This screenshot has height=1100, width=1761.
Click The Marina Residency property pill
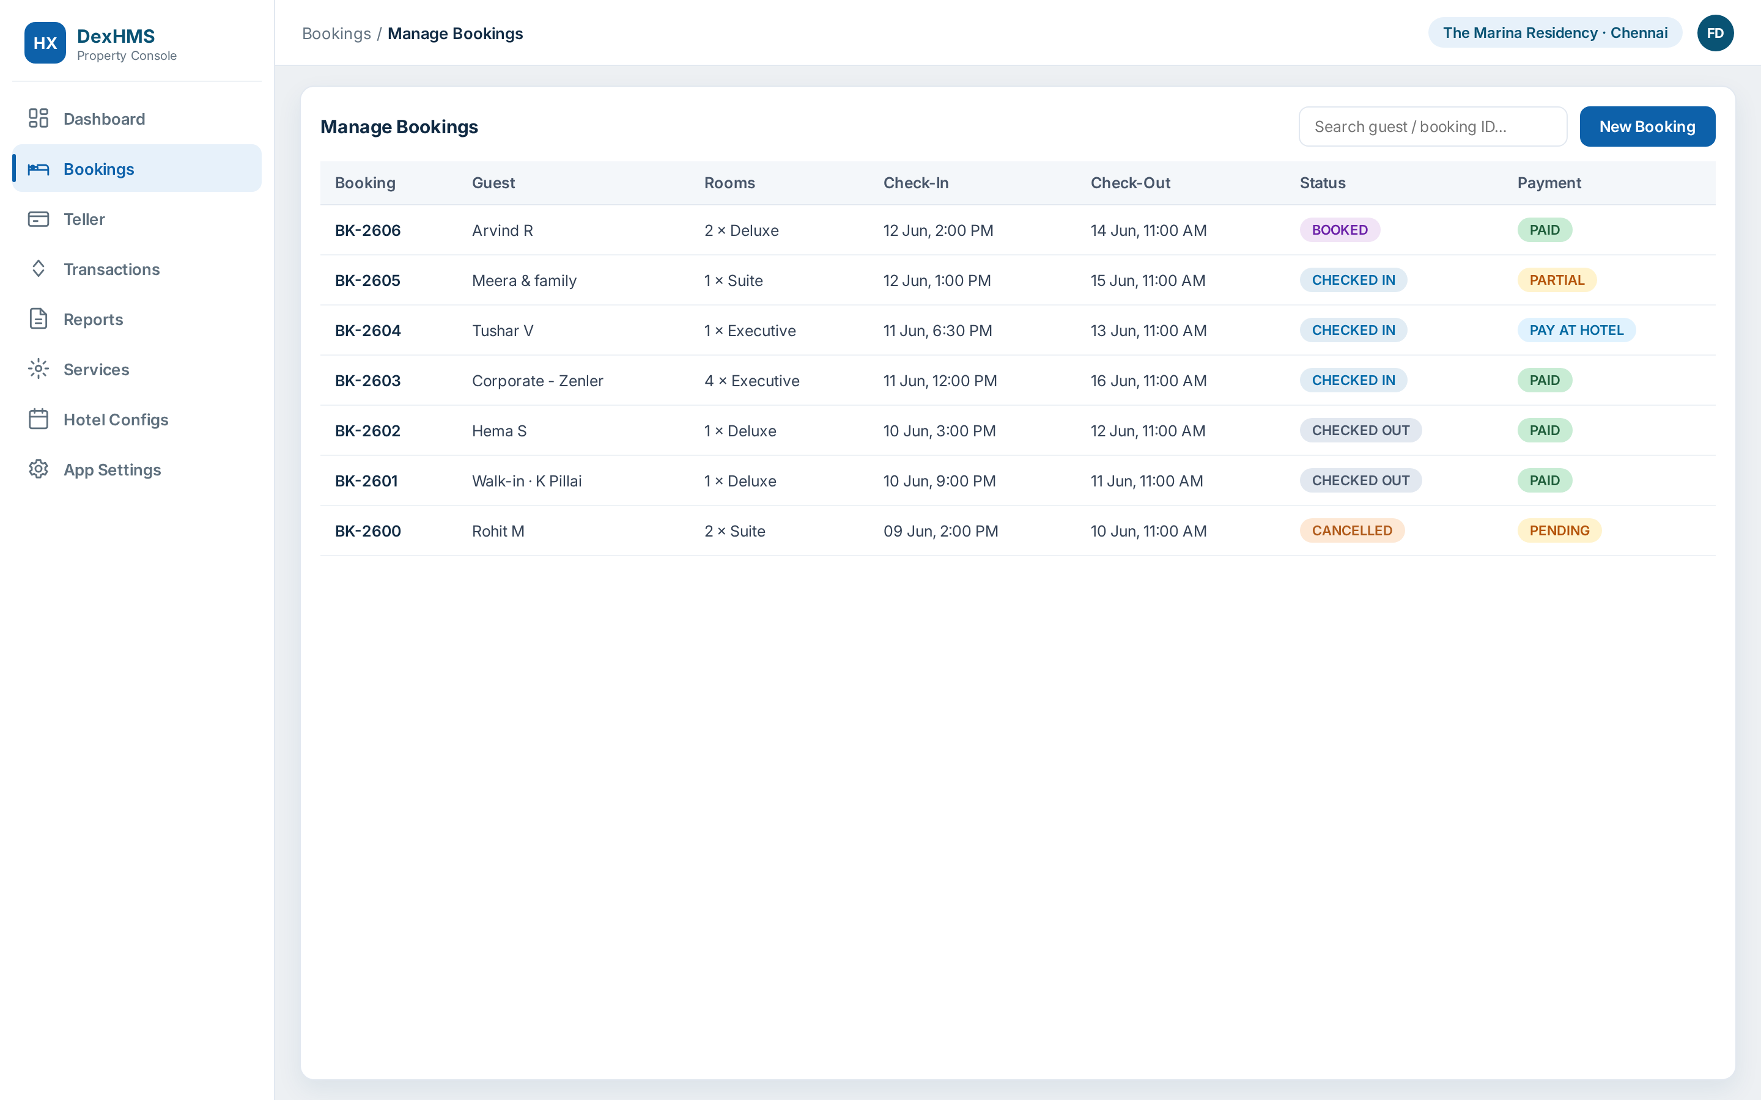click(x=1555, y=33)
